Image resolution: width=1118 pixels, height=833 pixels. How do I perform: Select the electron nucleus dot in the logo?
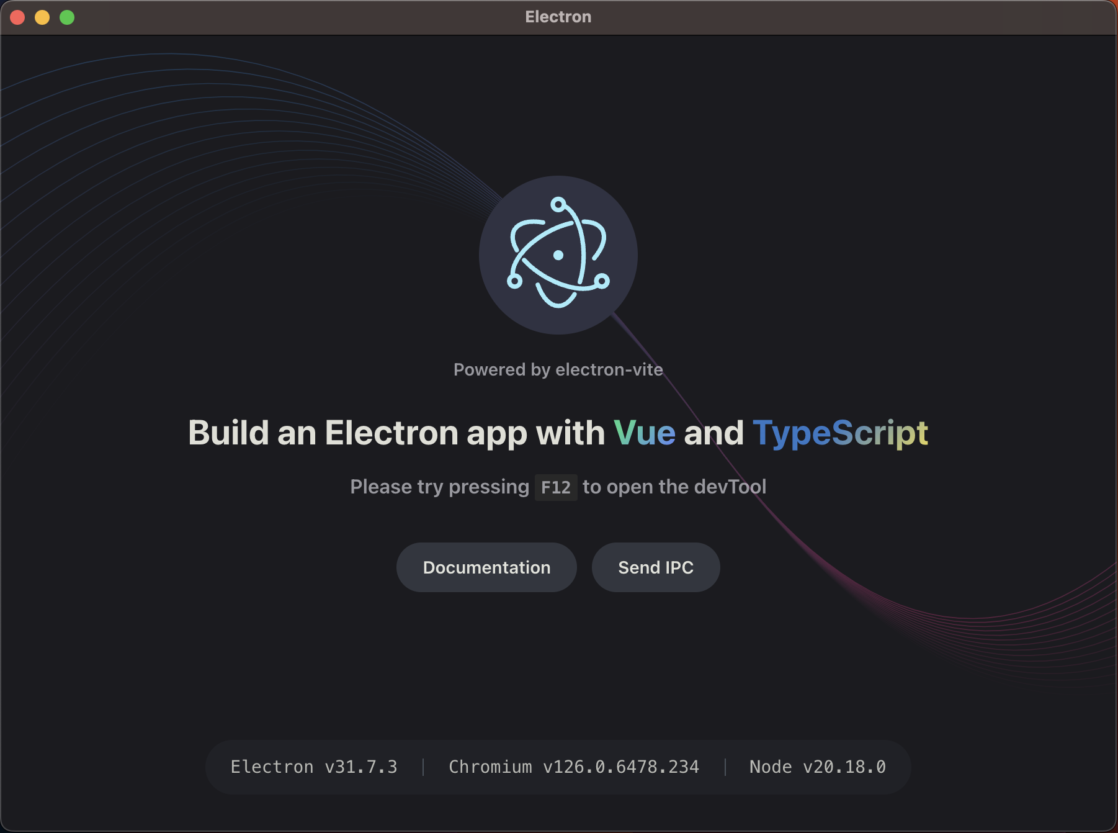pos(558,253)
